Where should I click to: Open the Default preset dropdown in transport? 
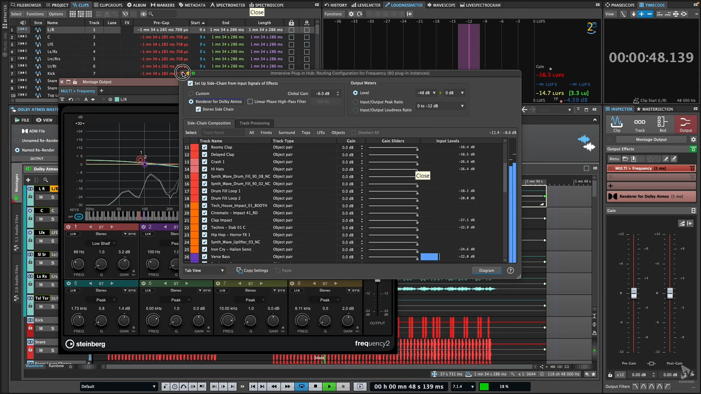(119, 386)
